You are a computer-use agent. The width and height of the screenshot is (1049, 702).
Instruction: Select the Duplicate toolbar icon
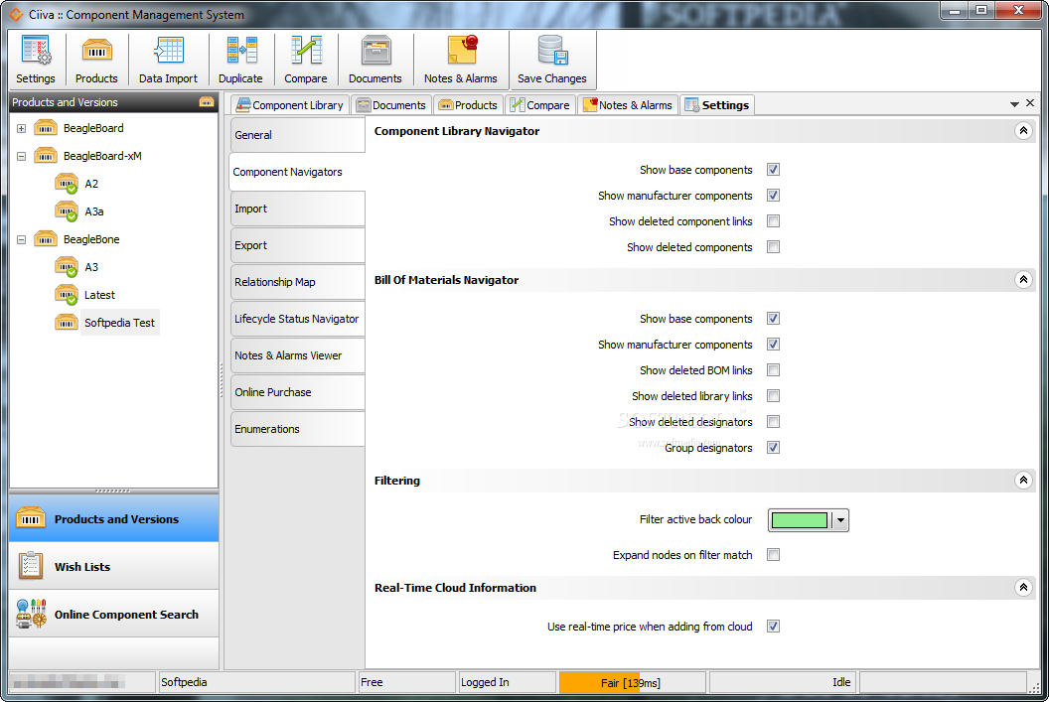tap(240, 51)
